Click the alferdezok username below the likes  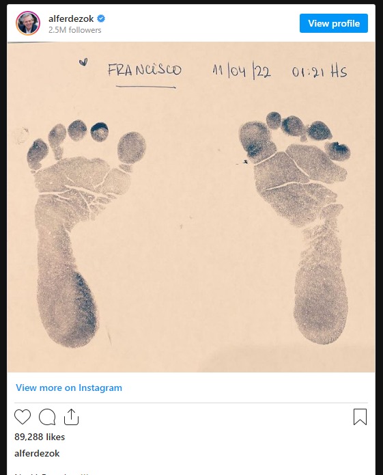click(37, 454)
